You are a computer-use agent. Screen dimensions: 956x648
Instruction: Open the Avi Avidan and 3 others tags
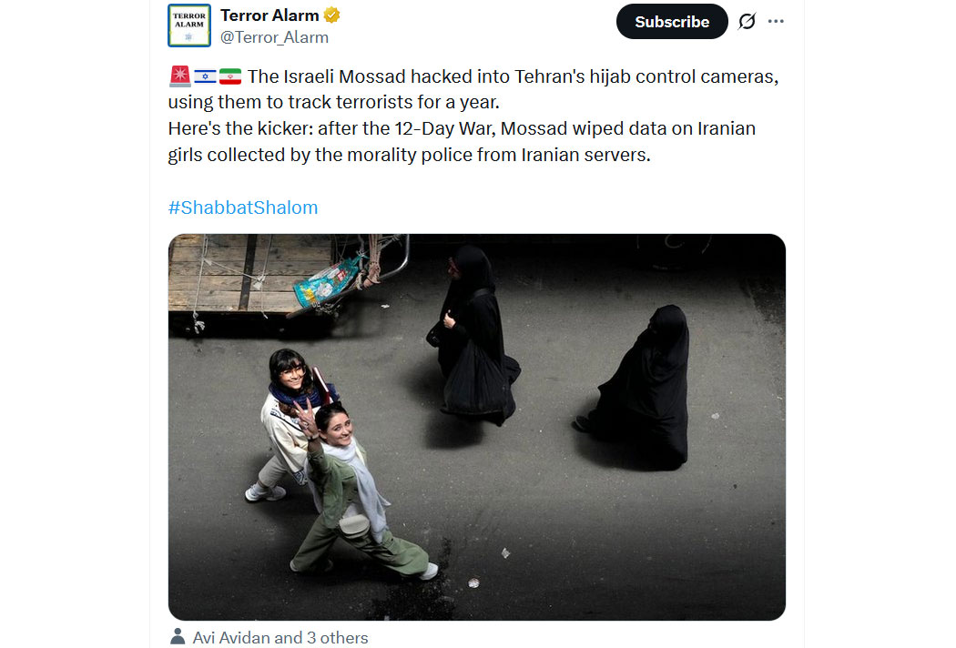(x=280, y=638)
